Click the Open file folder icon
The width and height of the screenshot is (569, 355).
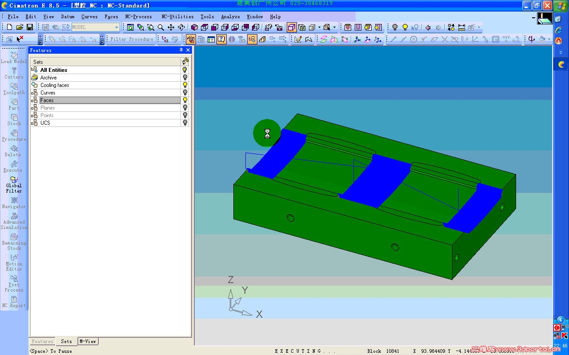point(20,27)
